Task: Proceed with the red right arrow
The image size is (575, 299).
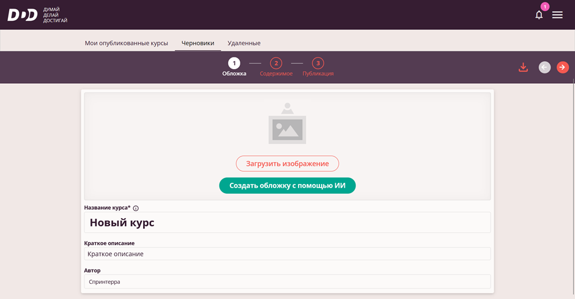Action: point(563,67)
